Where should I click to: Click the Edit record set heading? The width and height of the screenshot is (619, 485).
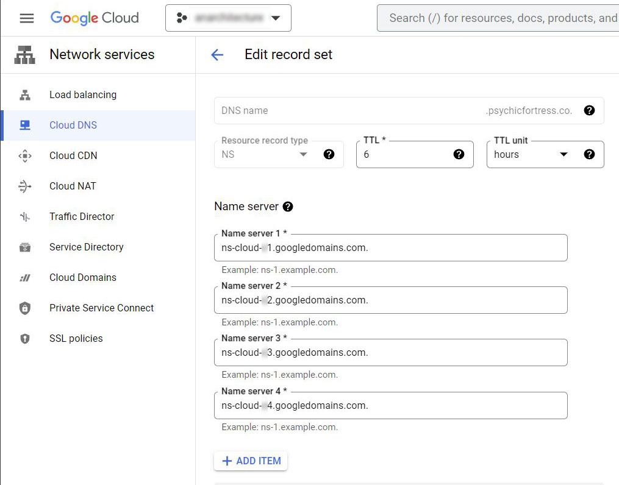(x=288, y=54)
